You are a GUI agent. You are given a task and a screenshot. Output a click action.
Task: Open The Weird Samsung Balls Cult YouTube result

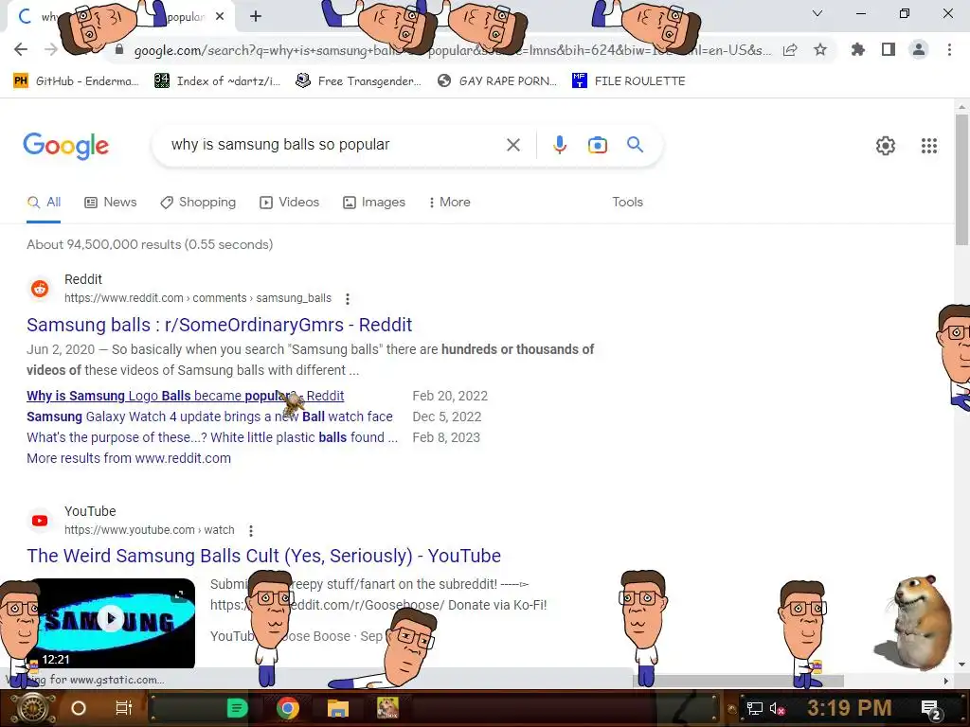263,556
